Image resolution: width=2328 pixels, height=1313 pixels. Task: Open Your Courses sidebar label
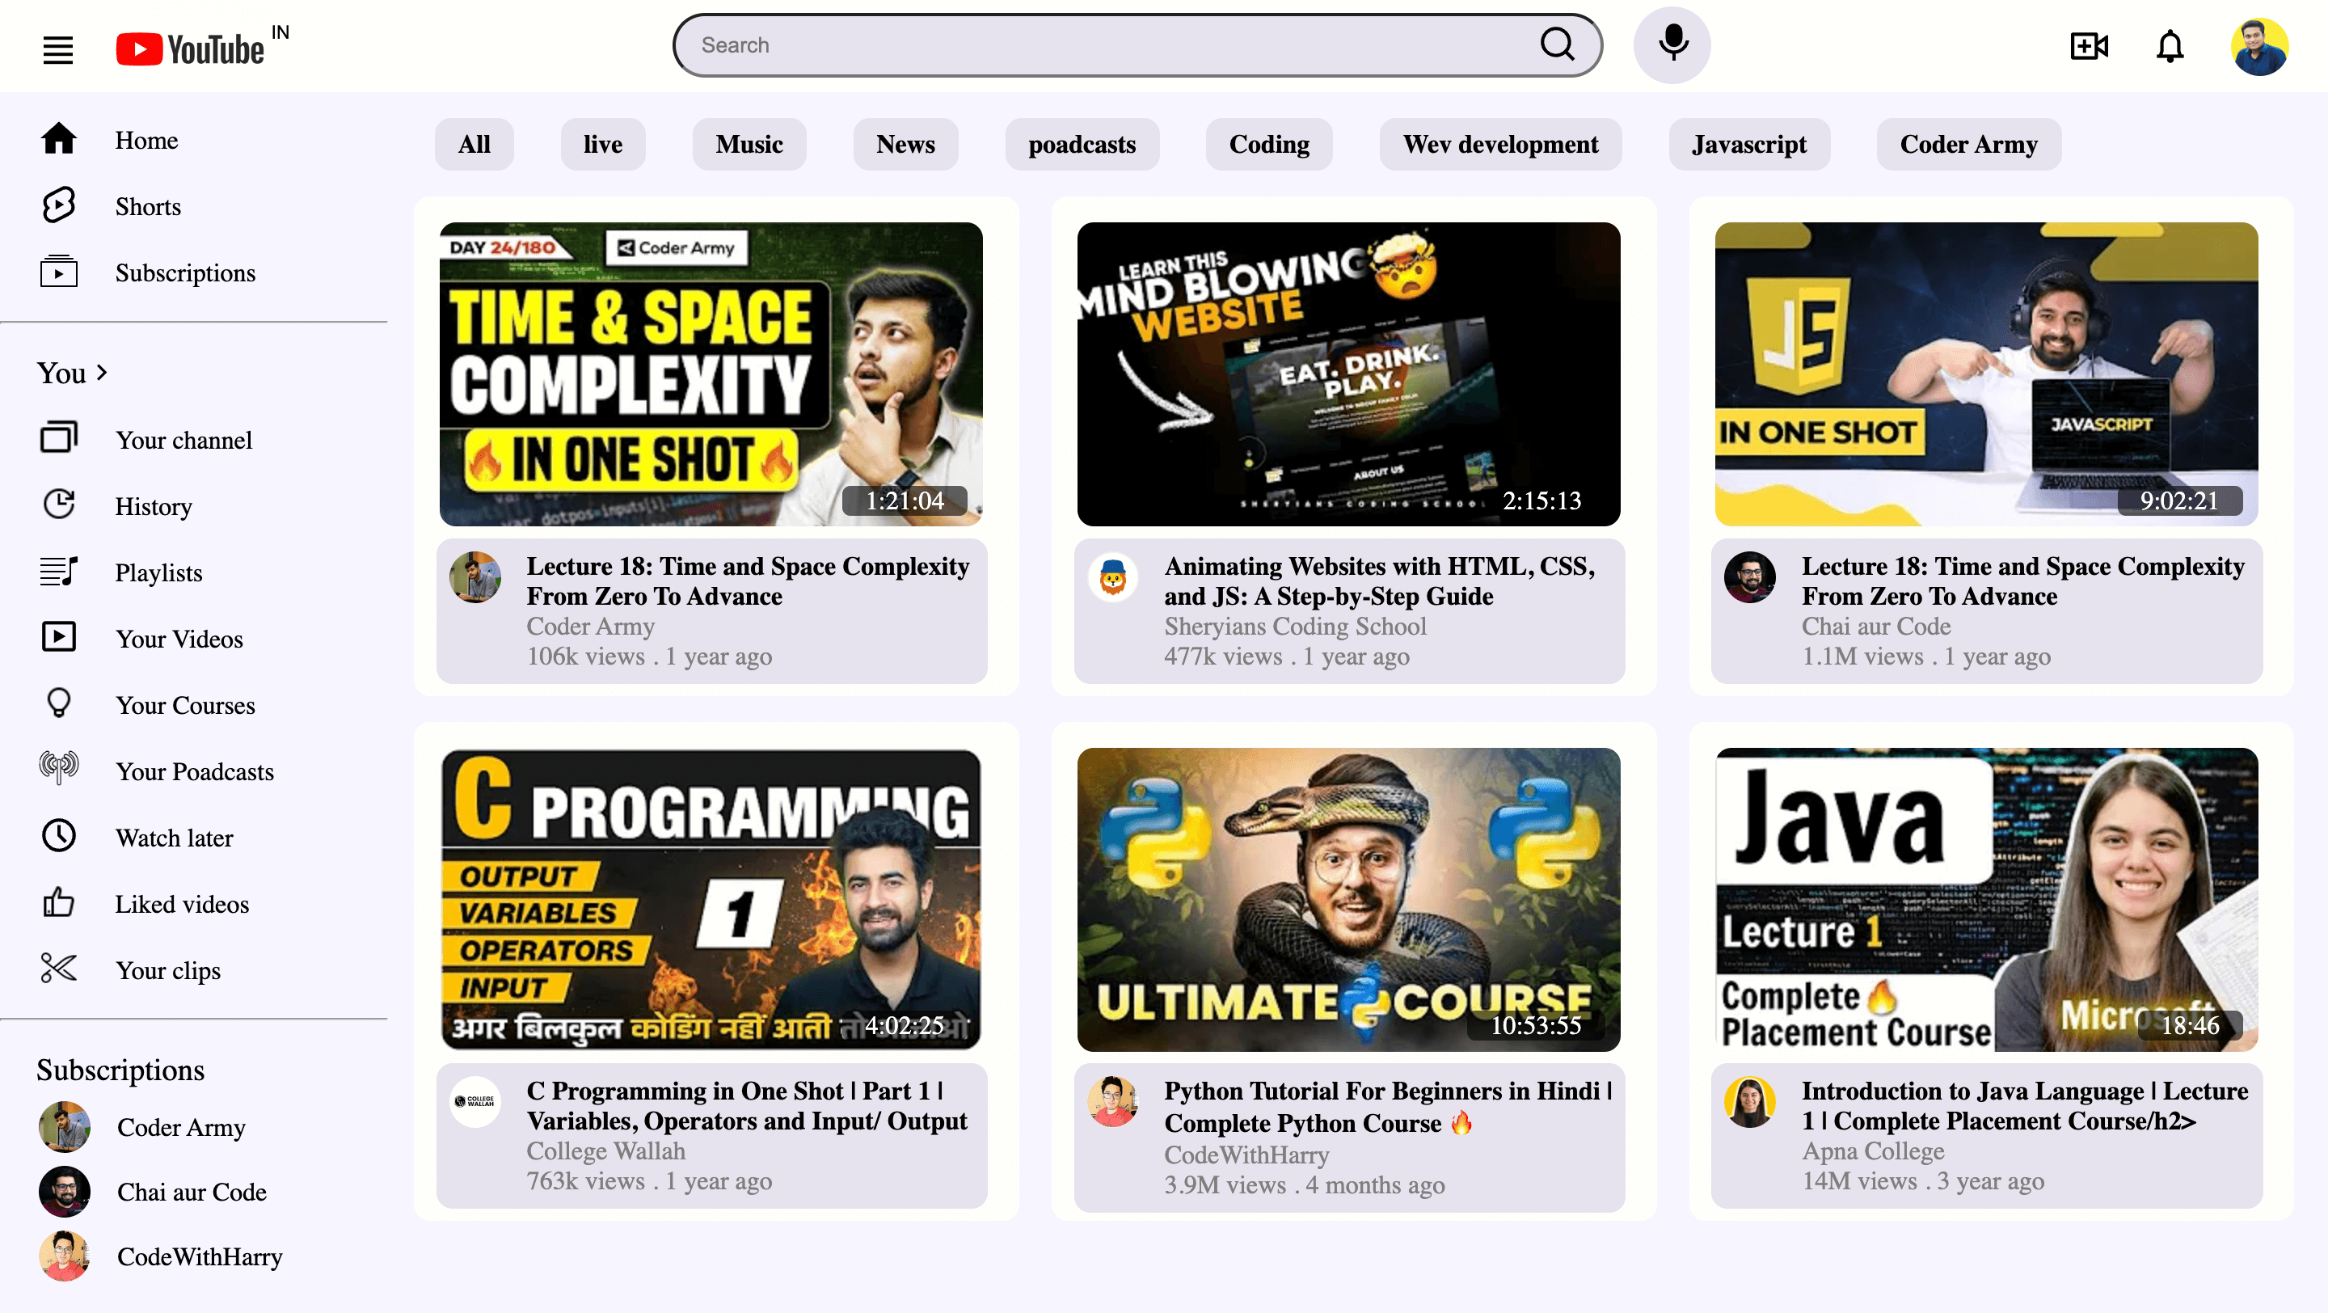click(185, 706)
